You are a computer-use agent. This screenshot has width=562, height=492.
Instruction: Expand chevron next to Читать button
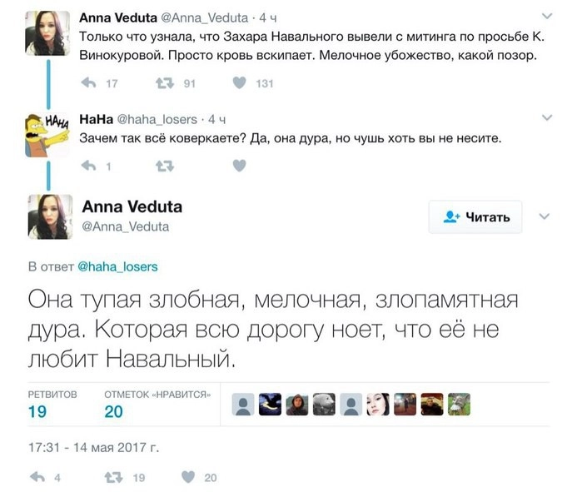click(544, 216)
